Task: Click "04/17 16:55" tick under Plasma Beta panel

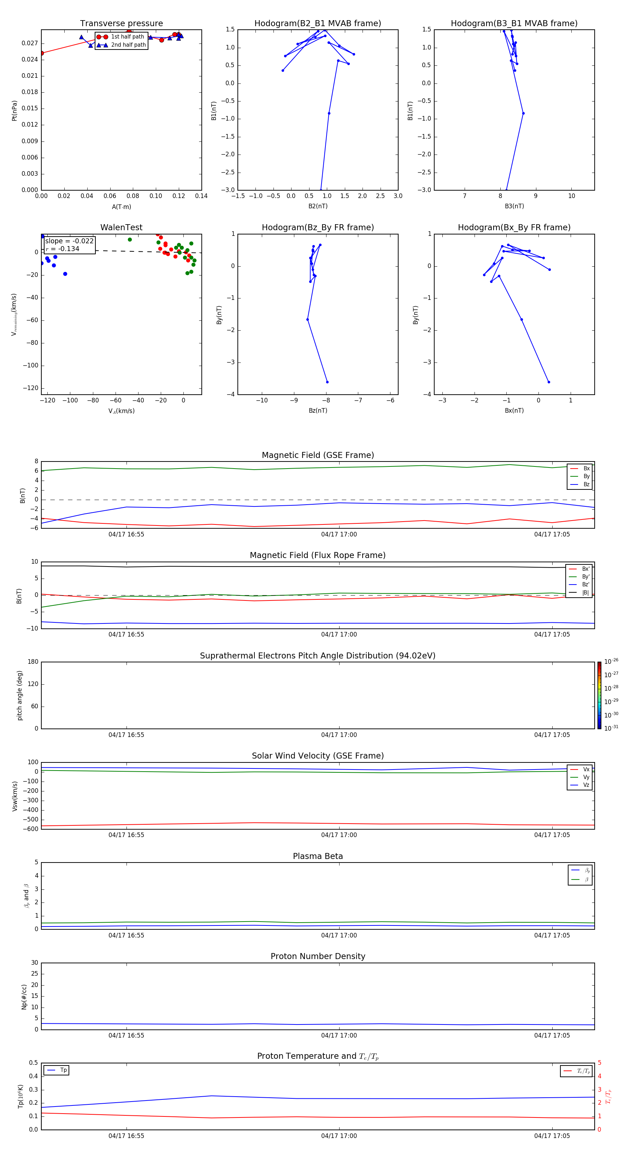Action: (126, 935)
